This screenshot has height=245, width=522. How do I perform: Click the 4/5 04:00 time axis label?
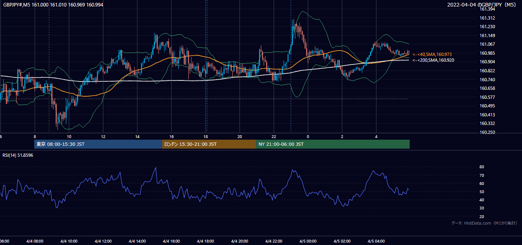(x=376, y=241)
